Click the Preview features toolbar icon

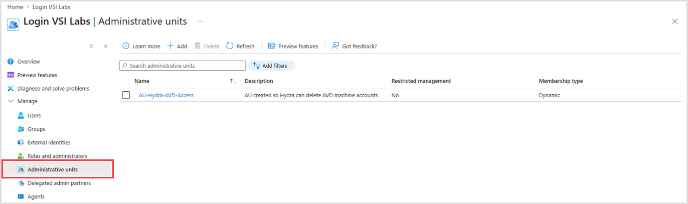(x=272, y=46)
